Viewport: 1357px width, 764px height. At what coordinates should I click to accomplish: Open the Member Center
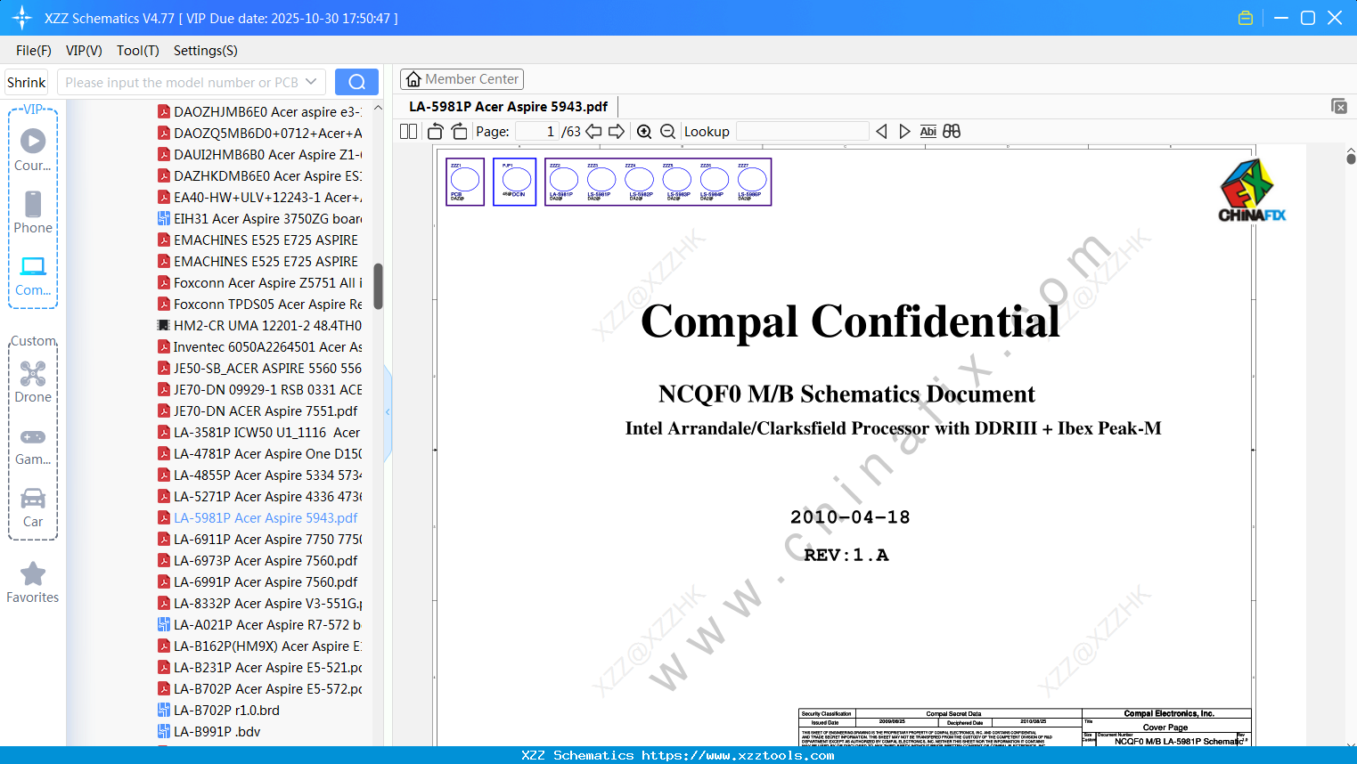point(462,79)
